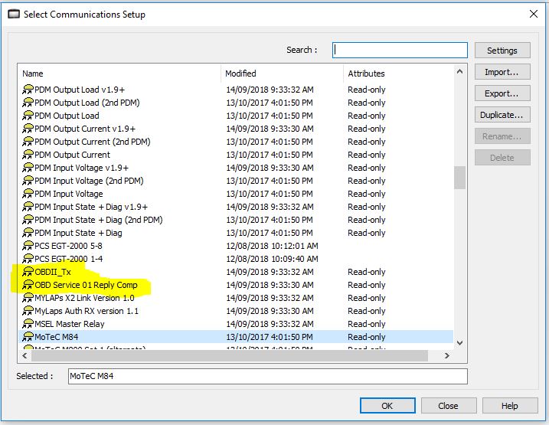Image resolution: width=549 pixels, height=425 pixels.
Task: Select MYLAPs X2 Link Version 1.0 name
Action: click(84, 298)
